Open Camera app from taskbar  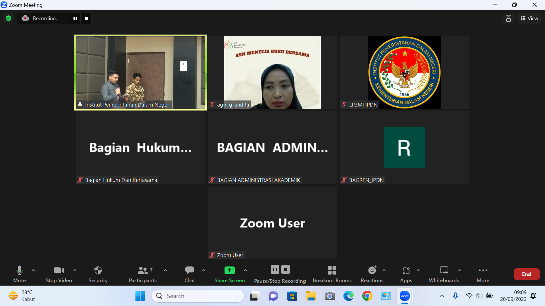coord(330,296)
